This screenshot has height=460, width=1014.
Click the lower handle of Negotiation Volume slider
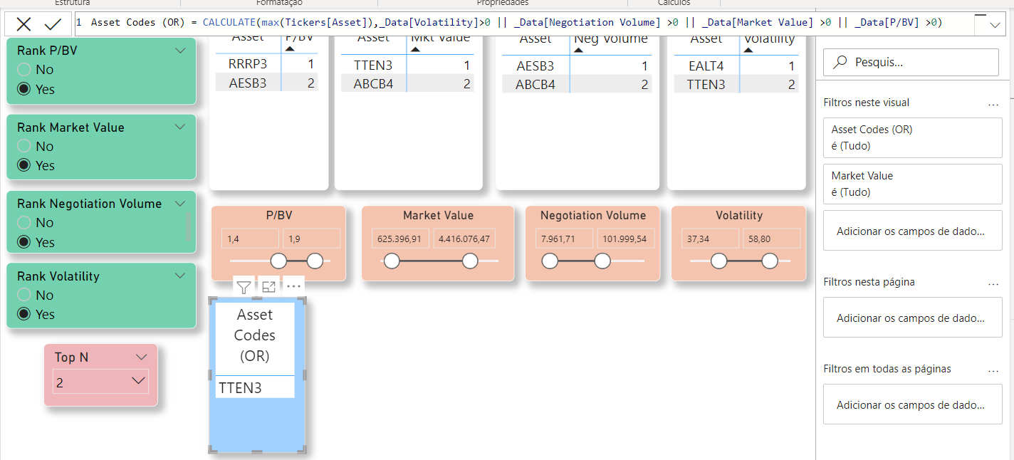click(550, 261)
